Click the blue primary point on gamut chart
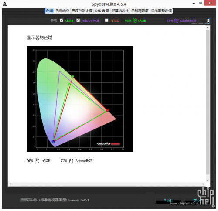Screen dimensions: 218x211 54,141
